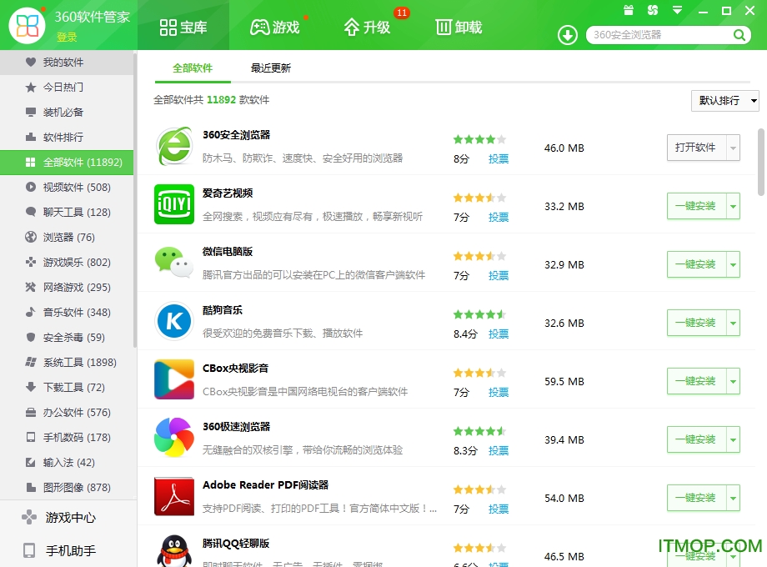Click star rating of 360安全浏览器

[479, 139]
